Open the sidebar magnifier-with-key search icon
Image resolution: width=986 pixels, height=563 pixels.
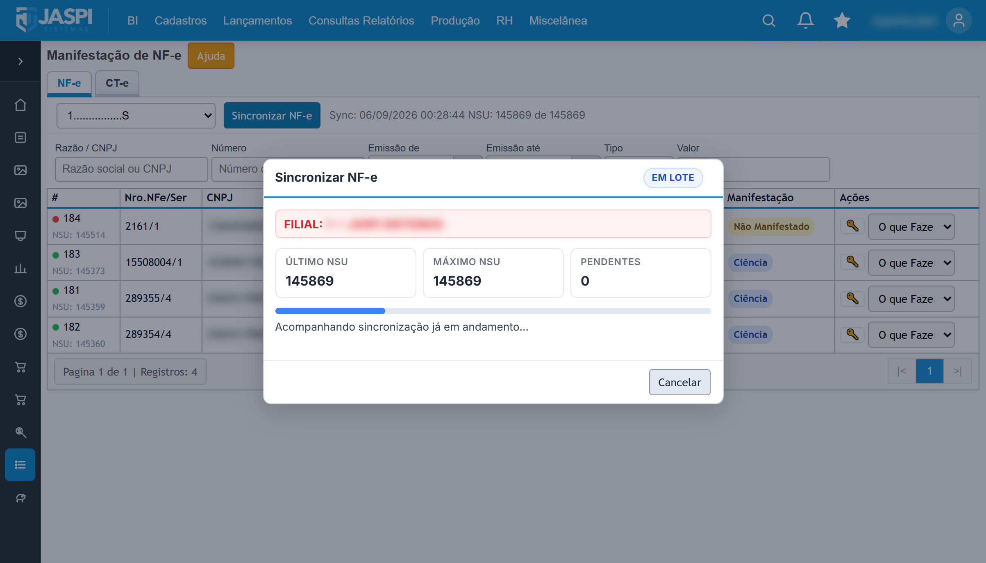click(x=20, y=432)
